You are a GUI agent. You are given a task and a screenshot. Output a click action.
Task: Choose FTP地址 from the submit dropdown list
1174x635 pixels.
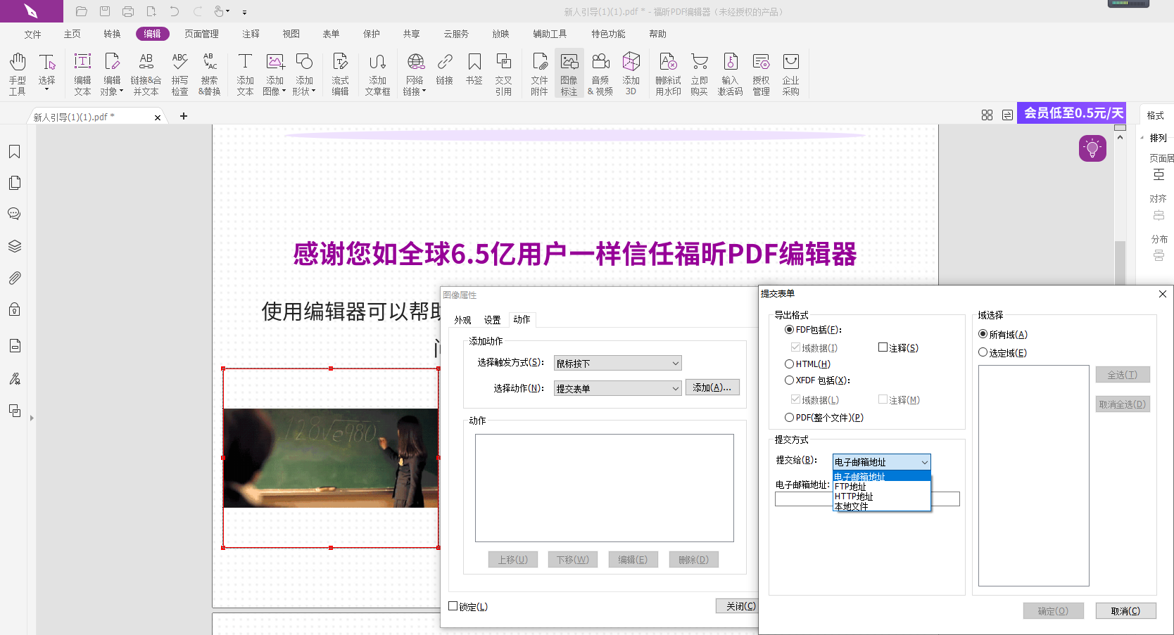(x=850, y=487)
